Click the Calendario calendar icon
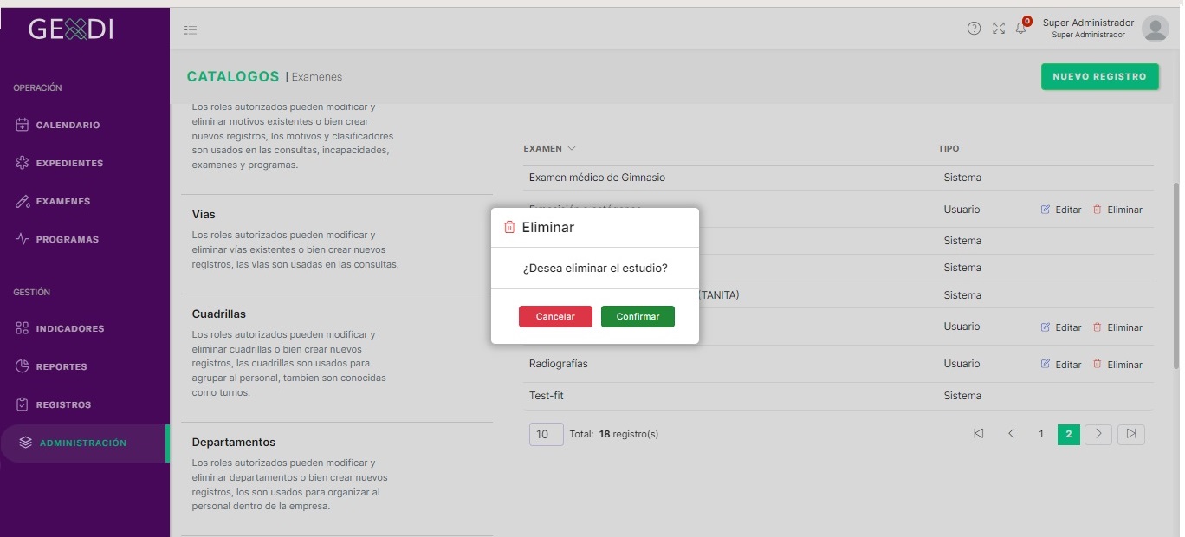The image size is (1185, 537). click(23, 125)
